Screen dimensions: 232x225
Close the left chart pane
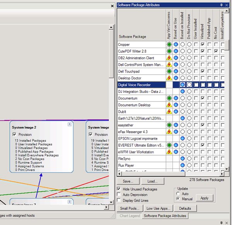tap(112, 6)
